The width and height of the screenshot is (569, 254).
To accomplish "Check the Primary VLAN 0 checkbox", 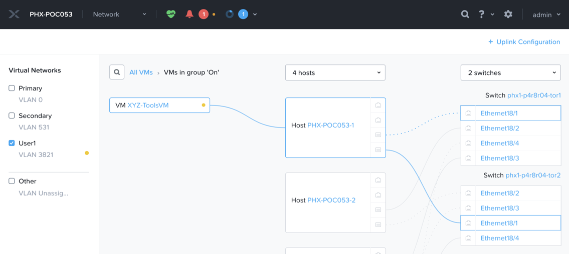I will [12, 88].
